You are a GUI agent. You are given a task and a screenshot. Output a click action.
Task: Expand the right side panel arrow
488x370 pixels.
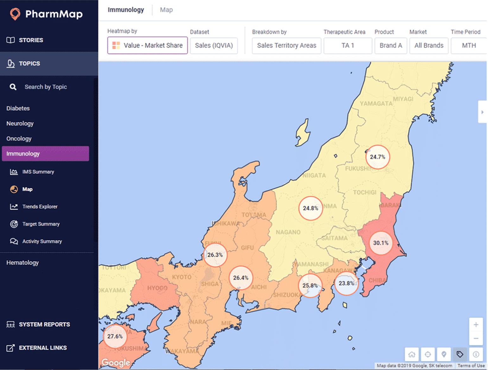[482, 112]
